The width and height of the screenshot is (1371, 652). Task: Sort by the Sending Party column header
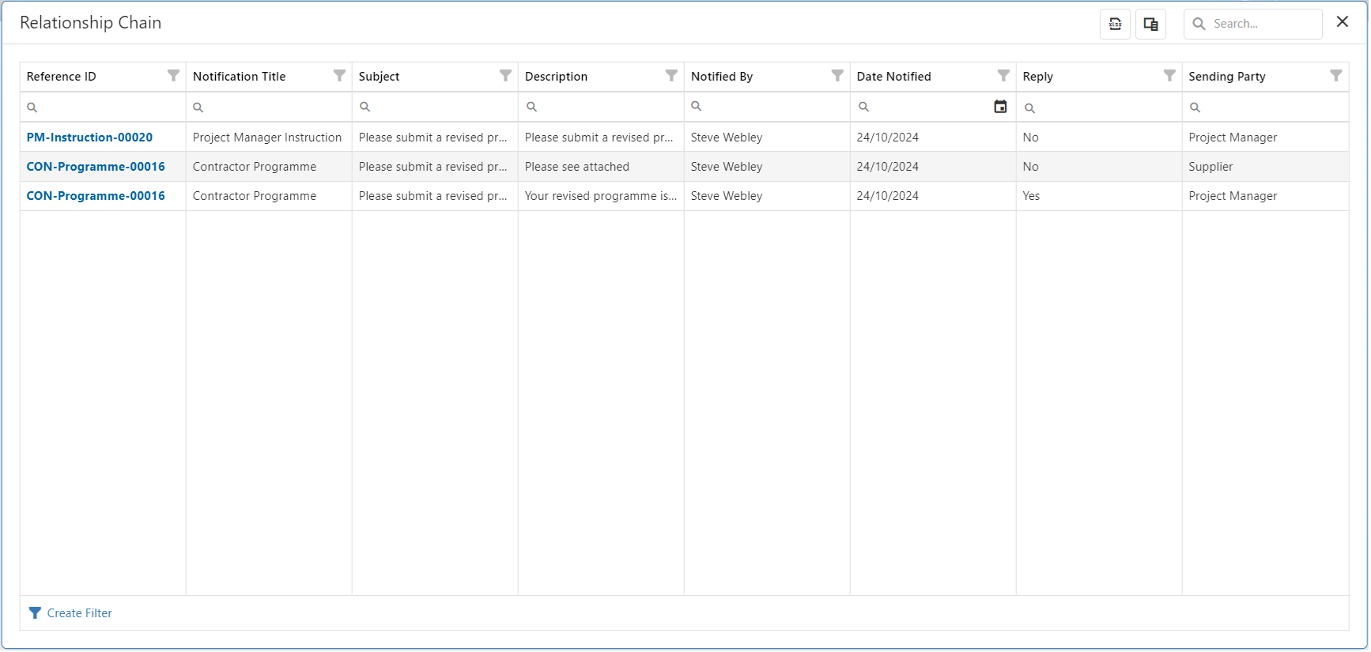pos(1226,77)
